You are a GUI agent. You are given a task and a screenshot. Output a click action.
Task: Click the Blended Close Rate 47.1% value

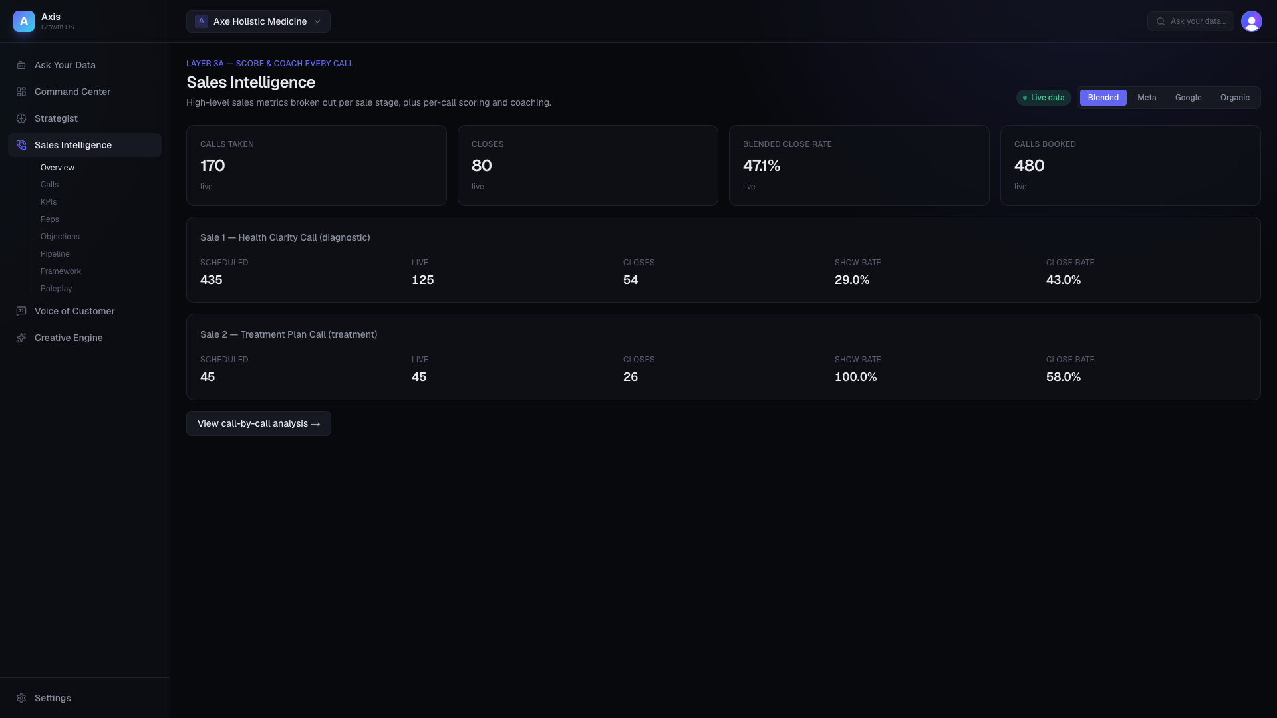point(762,166)
